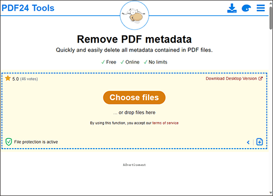The image size is (273, 196).
Task: Click the No limits feature text
Action: (158, 62)
